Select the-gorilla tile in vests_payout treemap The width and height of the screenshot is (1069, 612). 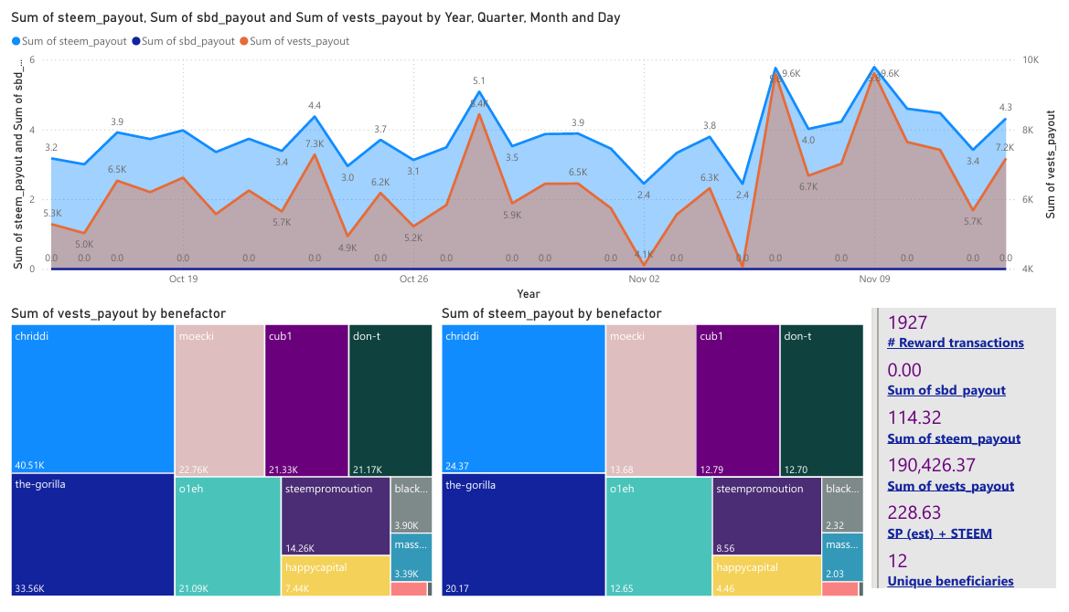(92, 535)
